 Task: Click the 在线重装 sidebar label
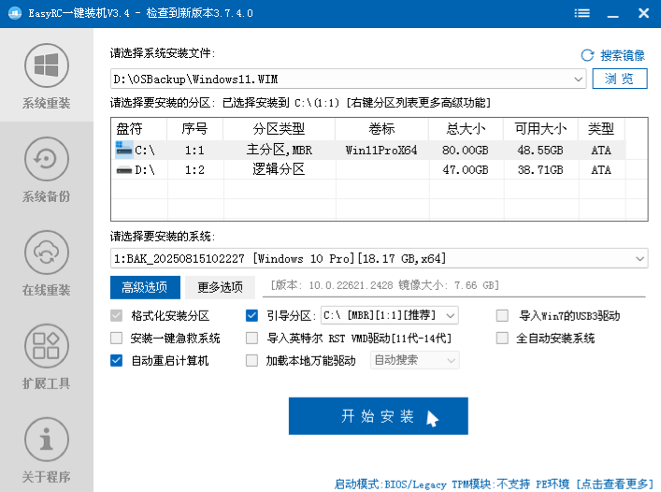[47, 291]
